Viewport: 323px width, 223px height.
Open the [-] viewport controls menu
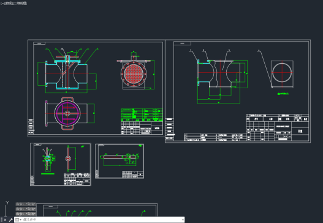tap(2, 3)
